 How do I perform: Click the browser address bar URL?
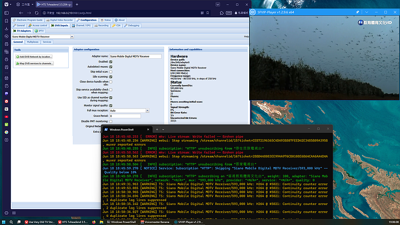73,13
